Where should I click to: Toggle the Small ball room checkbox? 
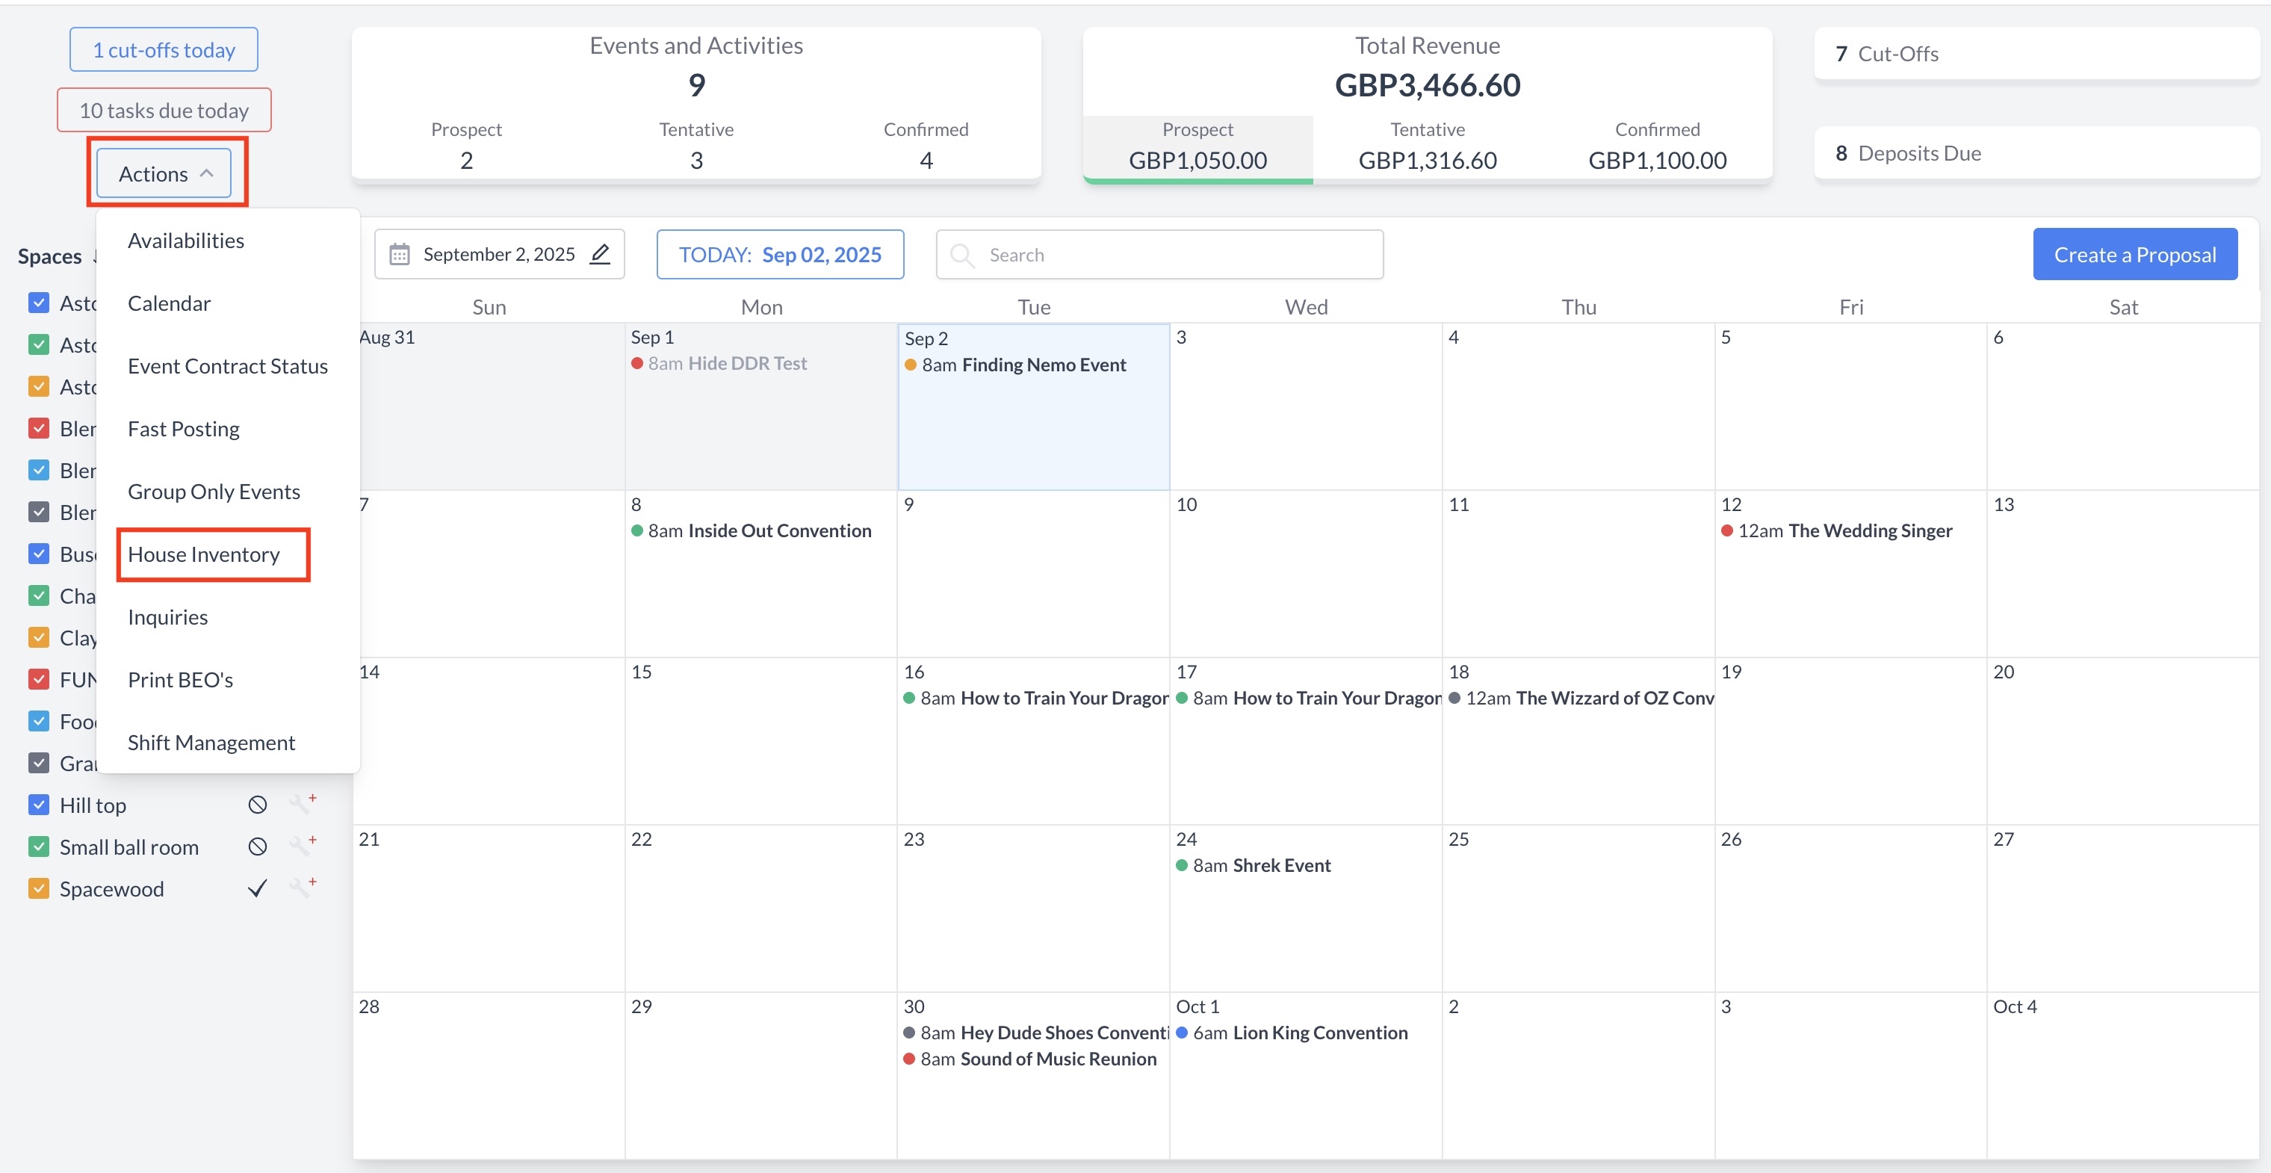(39, 847)
